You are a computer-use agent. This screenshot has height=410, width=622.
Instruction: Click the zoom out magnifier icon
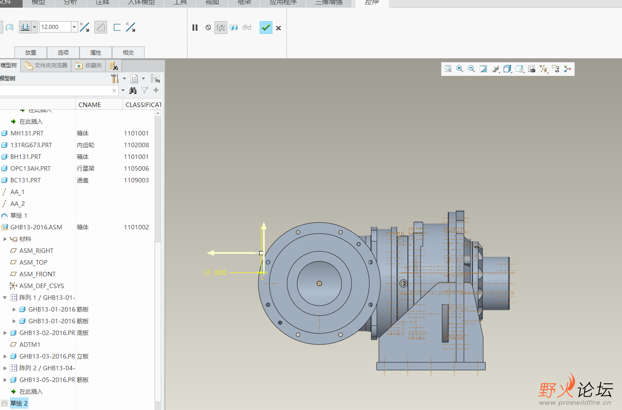coord(472,69)
